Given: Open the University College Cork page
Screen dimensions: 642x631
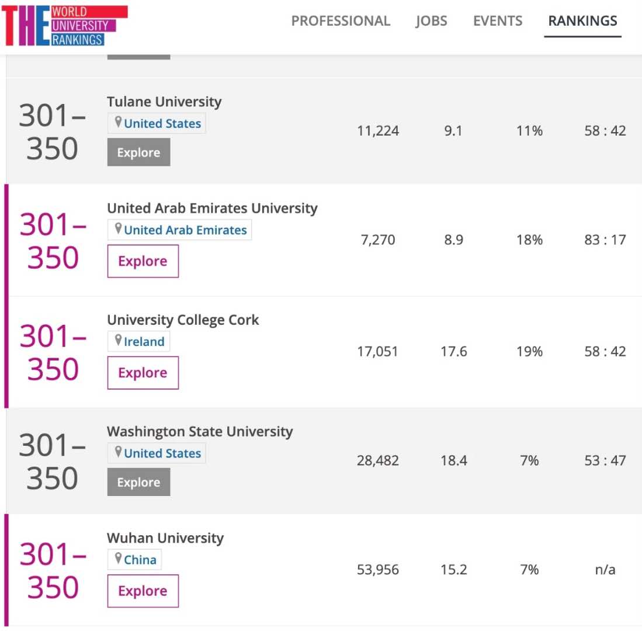Looking at the screenshot, I should coord(183,320).
